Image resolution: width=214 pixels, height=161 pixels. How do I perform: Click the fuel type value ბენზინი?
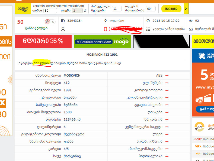point(71,105)
